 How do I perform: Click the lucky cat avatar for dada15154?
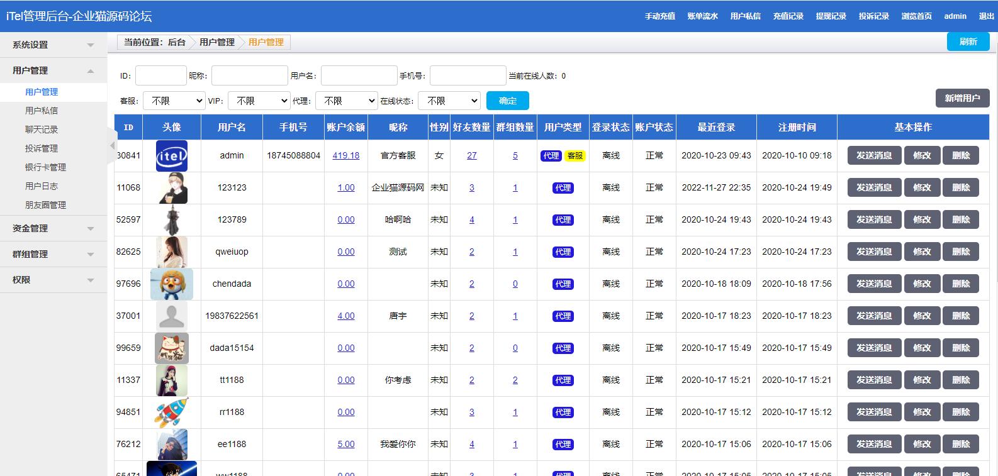[171, 348]
